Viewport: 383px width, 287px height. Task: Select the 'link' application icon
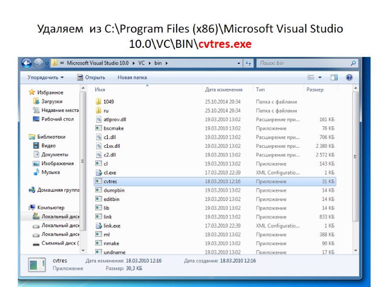pyautogui.click(x=99, y=217)
